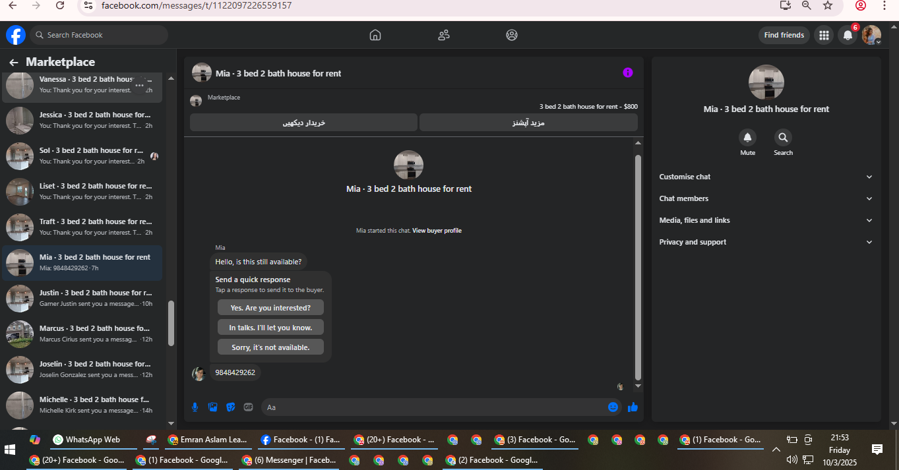Open the Facebook home logo
899x470 pixels.
(x=15, y=35)
